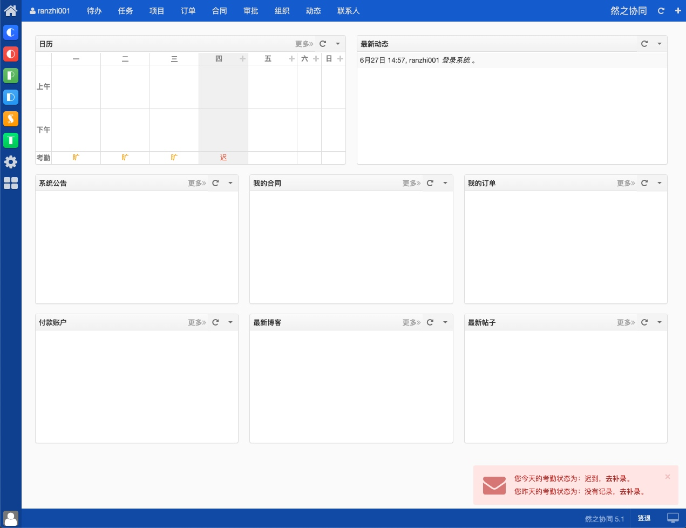Open the red O app icon
Viewport: 686px width, 528px height.
pos(11,54)
